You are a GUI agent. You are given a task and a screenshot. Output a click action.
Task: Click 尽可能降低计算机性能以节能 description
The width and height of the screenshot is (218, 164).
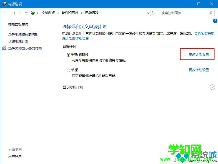(94, 76)
